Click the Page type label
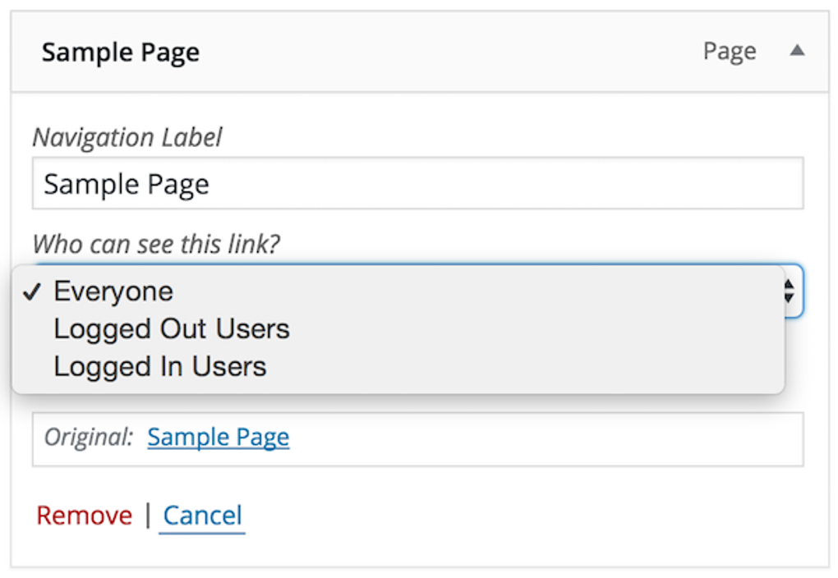The width and height of the screenshot is (838, 578). pyautogui.click(x=728, y=50)
